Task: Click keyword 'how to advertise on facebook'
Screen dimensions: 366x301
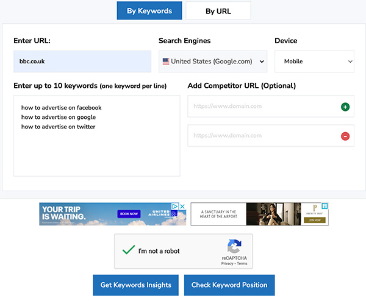Action: coord(62,108)
